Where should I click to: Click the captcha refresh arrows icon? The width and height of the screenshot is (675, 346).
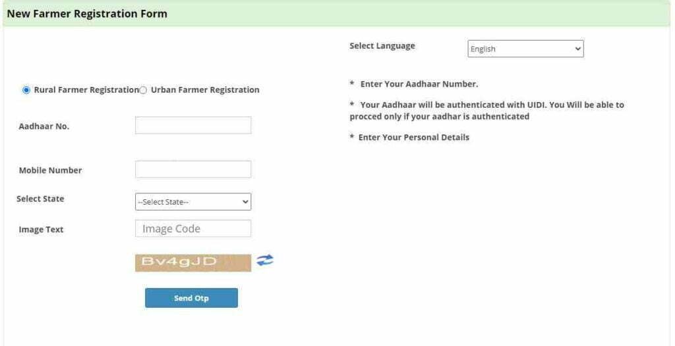click(x=265, y=260)
